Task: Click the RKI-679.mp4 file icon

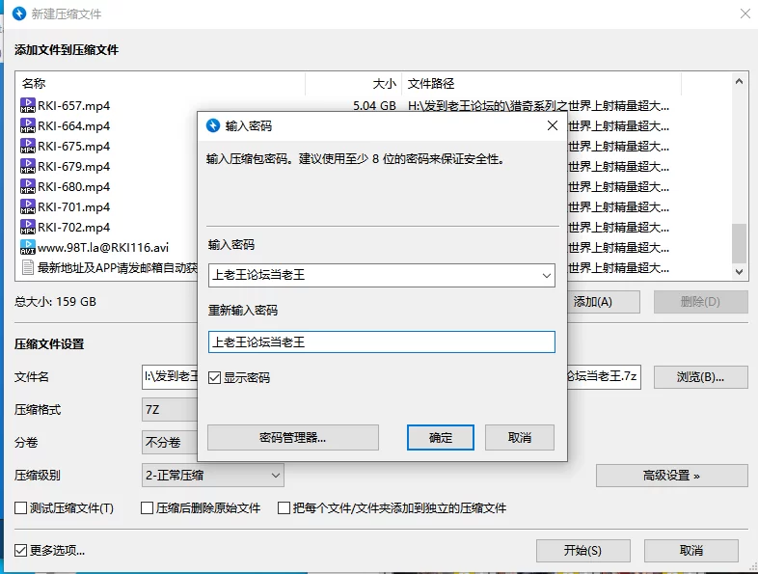Action: 28,166
